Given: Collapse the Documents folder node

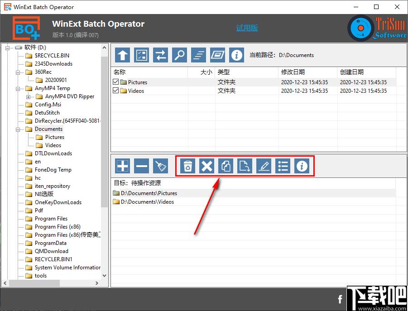Looking at the screenshot, I should click(x=18, y=129).
